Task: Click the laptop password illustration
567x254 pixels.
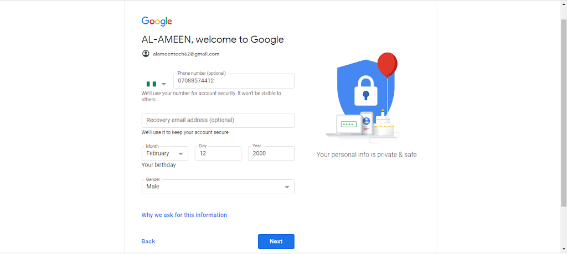Action: coord(349,125)
